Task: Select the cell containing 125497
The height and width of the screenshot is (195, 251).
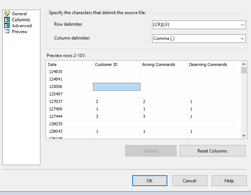Action: [69, 94]
